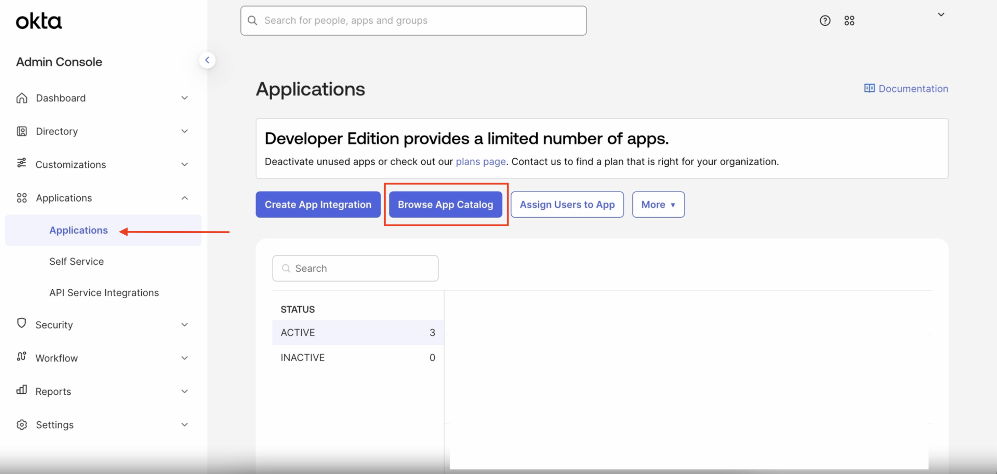Click the Browse App Catalog button
The image size is (997, 474).
[x=445, y=204]
